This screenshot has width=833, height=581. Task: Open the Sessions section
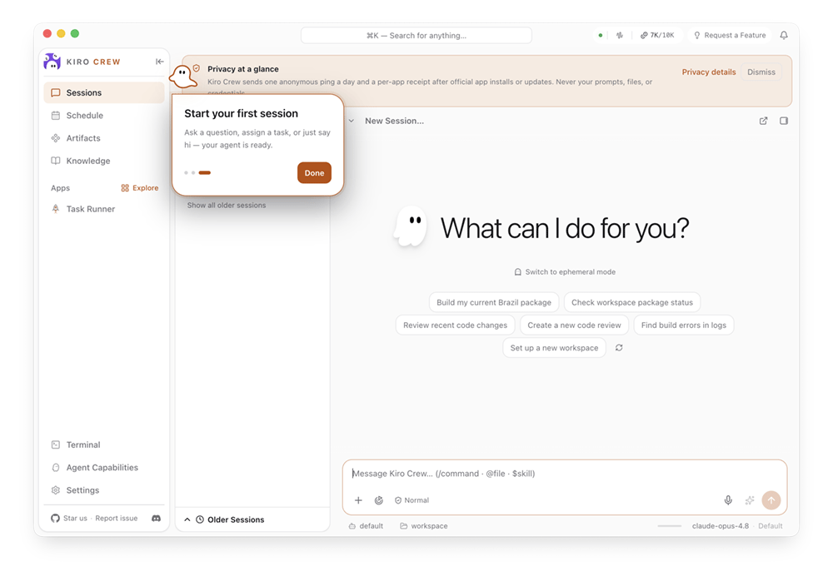(104, 92)
